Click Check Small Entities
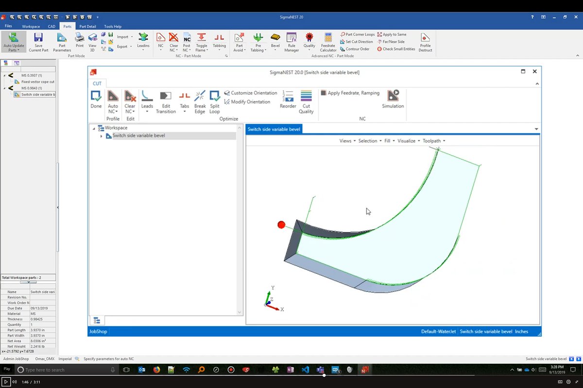583x388 pixels. (x=396, y=49)
